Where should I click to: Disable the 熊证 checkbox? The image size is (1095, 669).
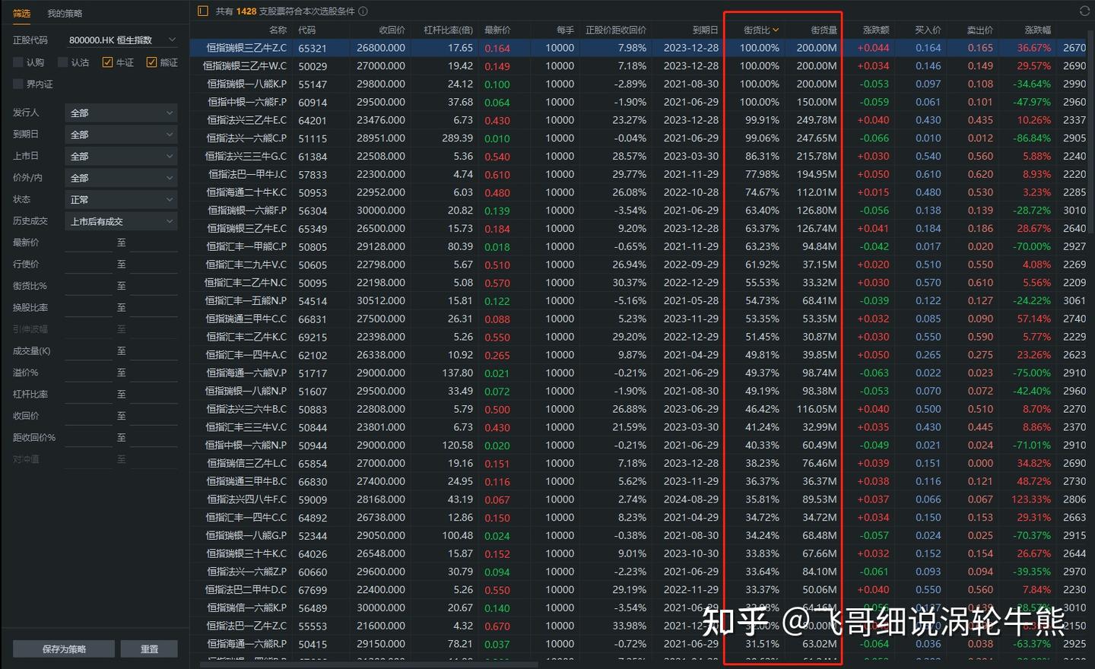pos(151,62)
